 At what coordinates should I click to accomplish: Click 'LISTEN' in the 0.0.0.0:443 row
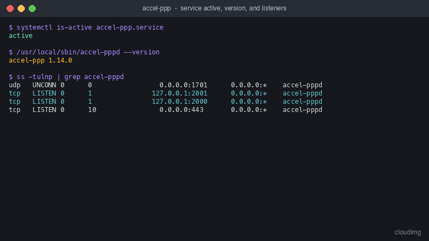[45, 109]
